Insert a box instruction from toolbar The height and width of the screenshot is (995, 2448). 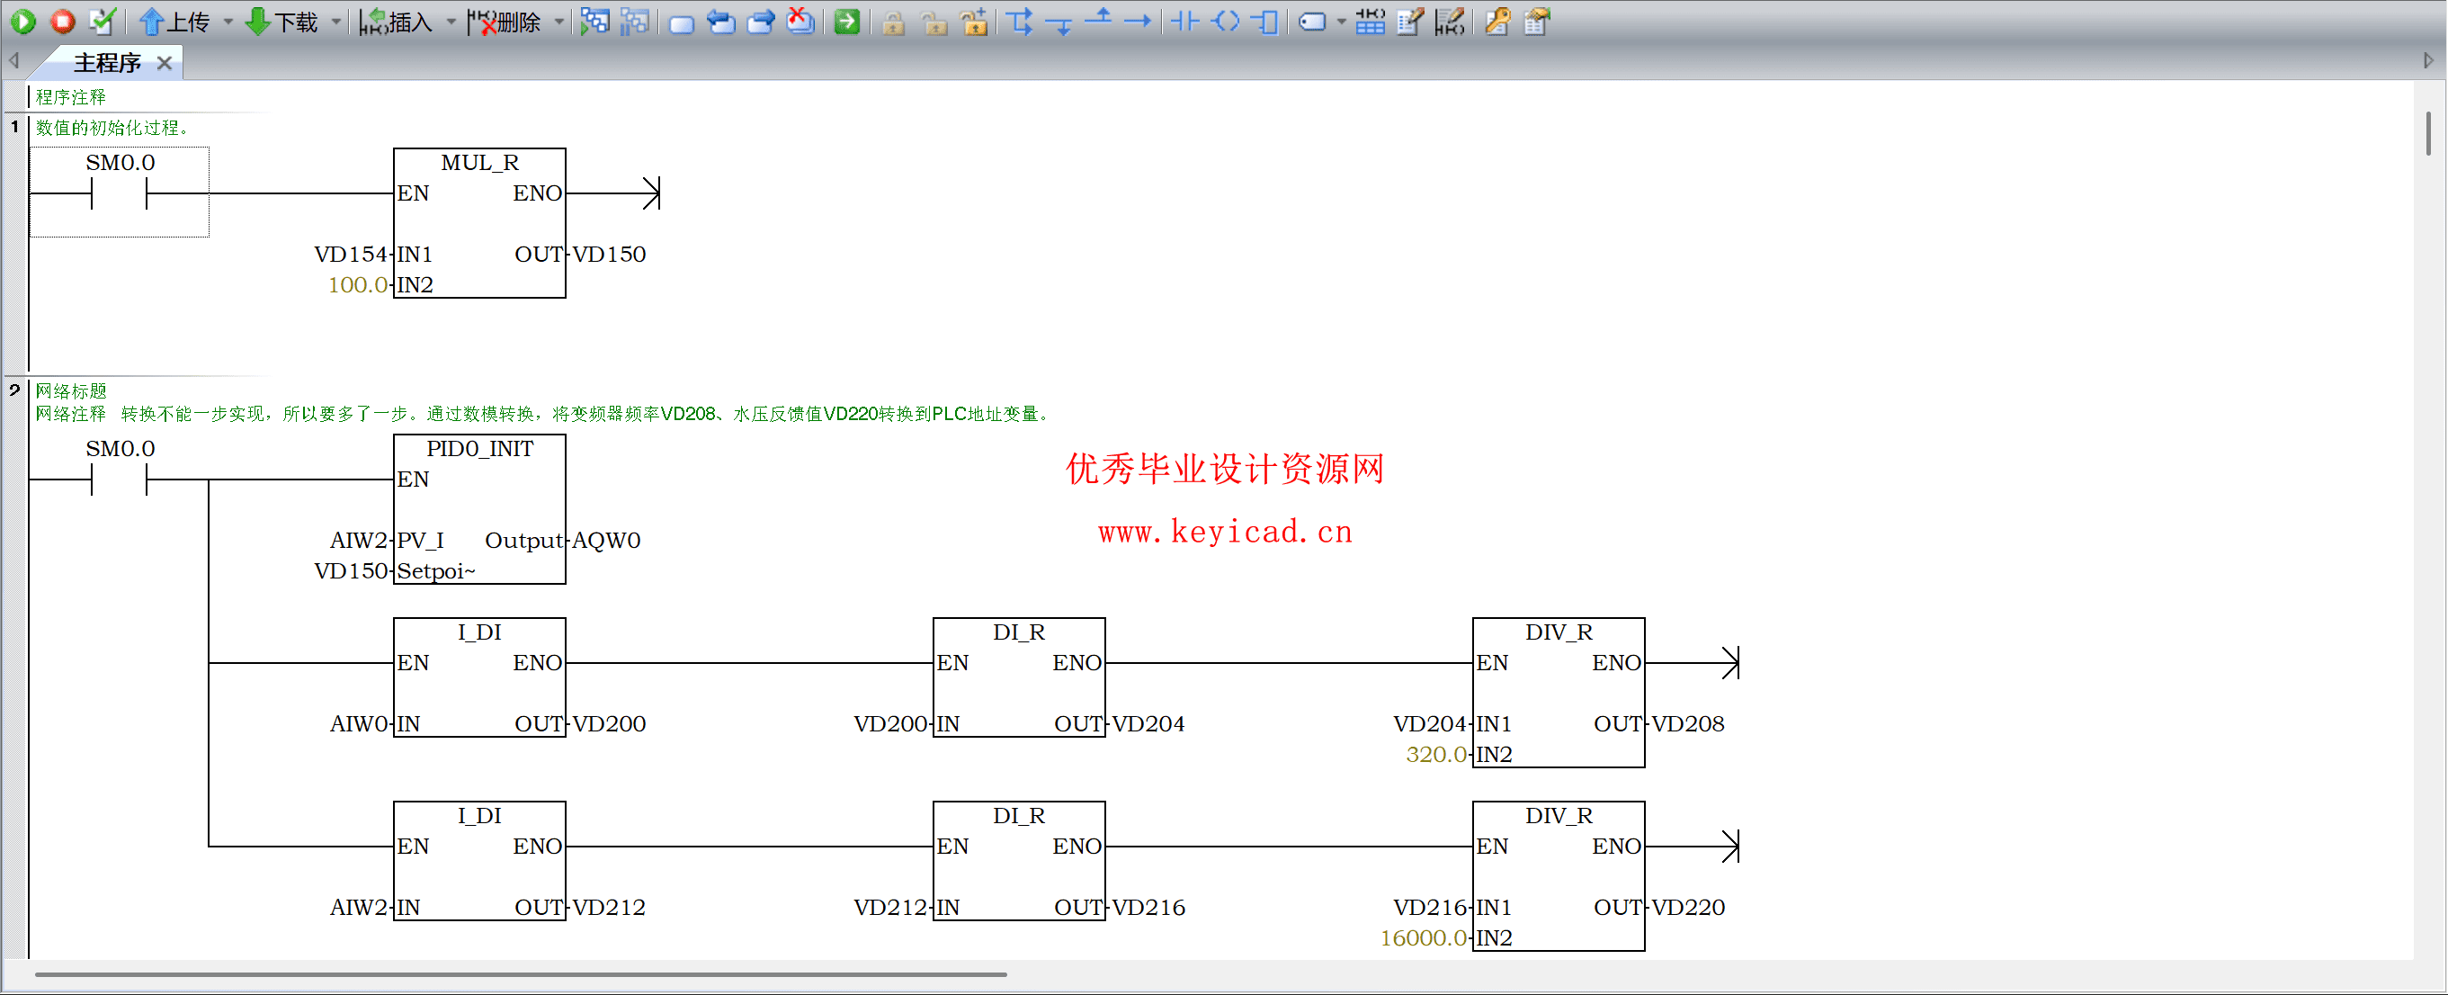point(1265,21)
